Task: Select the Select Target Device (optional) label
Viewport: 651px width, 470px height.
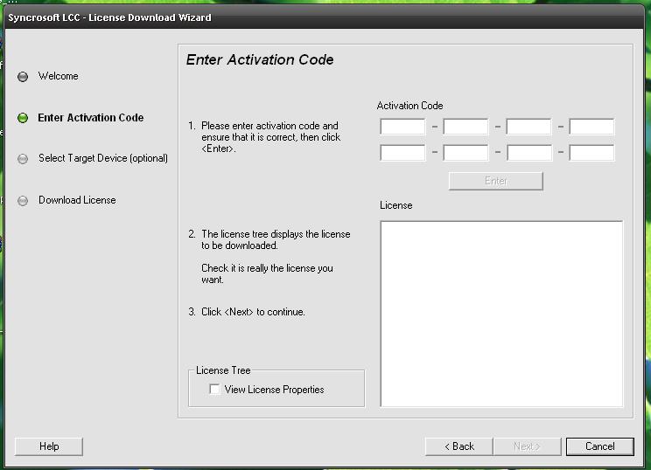Action: (103, 158)
